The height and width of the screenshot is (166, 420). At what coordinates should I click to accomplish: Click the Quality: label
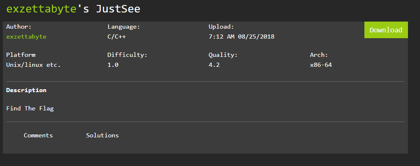[x=223, y=55]
